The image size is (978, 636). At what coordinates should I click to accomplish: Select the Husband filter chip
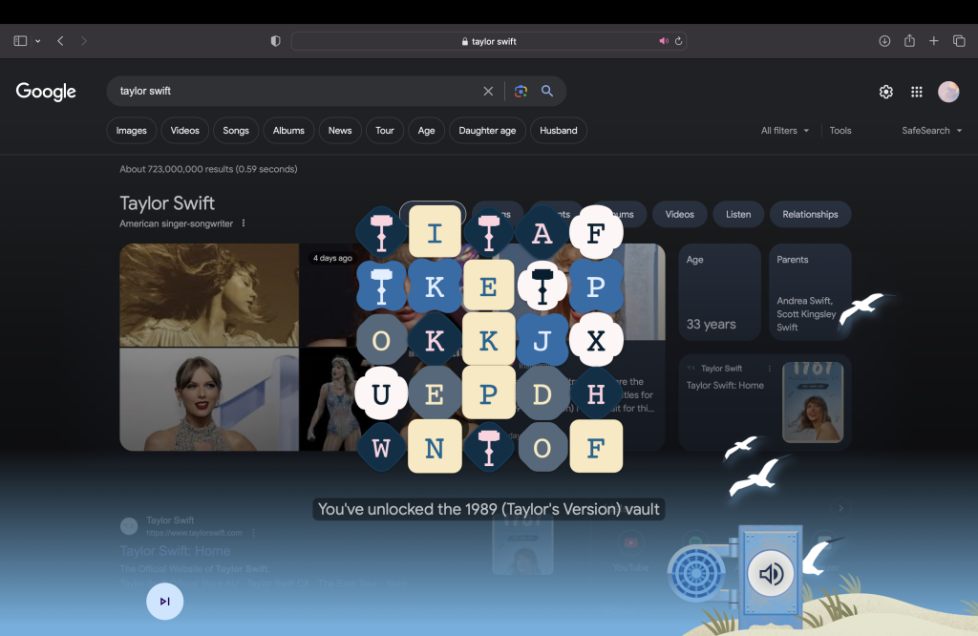click(559, 130)
